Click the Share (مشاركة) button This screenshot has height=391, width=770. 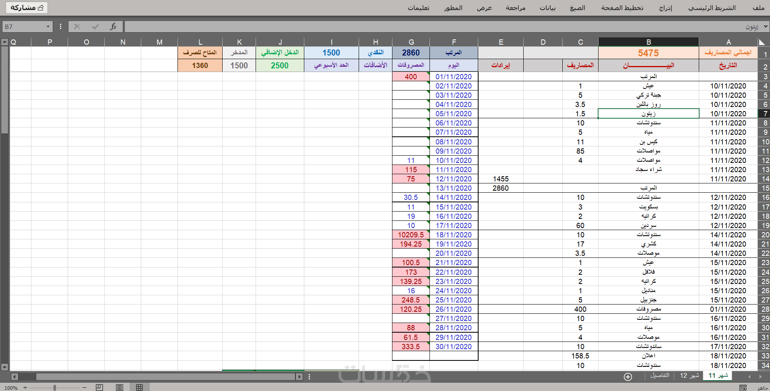click(x=27, y=8)
